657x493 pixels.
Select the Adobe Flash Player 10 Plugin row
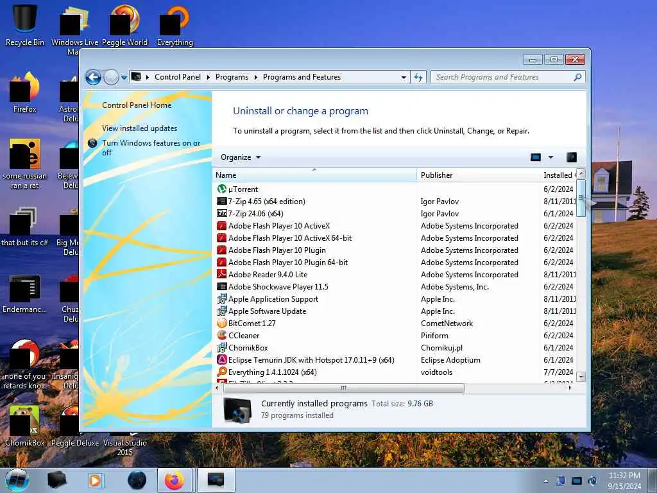[x=395, y=250]
